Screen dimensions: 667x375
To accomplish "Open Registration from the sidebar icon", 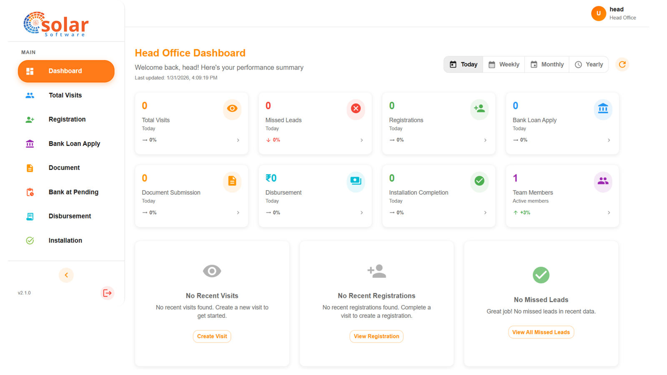I will [30, 120].
